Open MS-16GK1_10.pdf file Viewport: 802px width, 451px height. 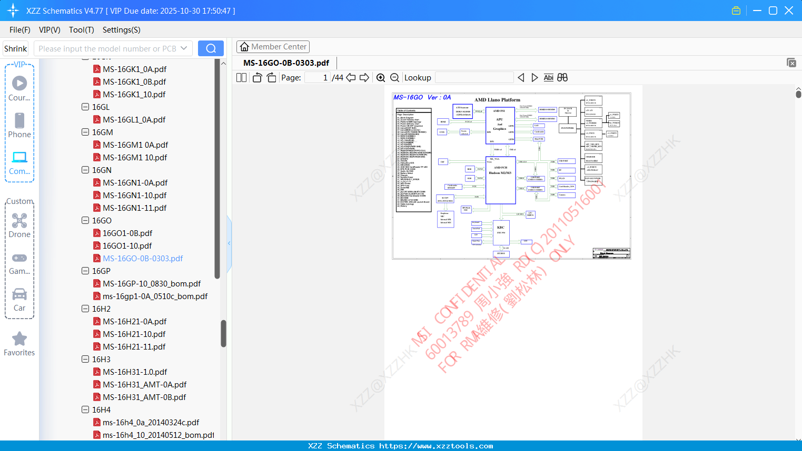pos(134,94)
